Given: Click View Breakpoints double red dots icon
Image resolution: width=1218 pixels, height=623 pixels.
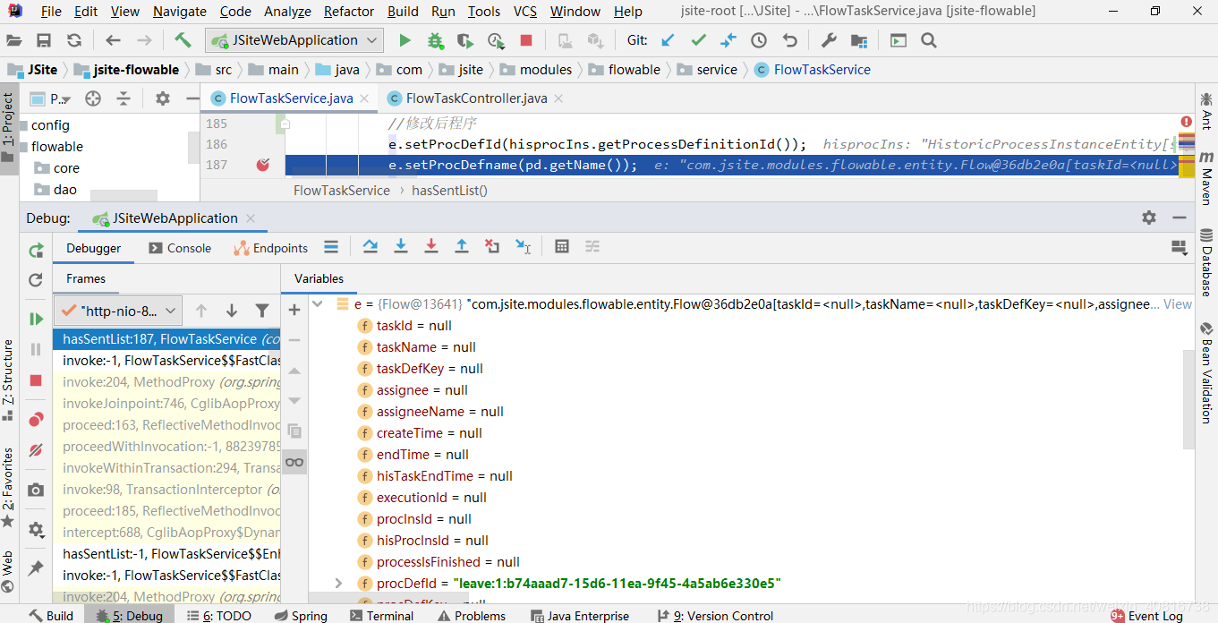Looking at the screenshot, I should [x=36, y=419].
